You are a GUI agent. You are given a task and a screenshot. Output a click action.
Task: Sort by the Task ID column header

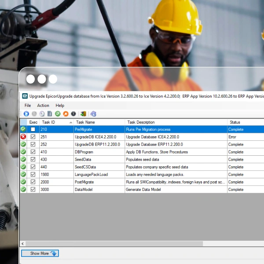[56, 122]
